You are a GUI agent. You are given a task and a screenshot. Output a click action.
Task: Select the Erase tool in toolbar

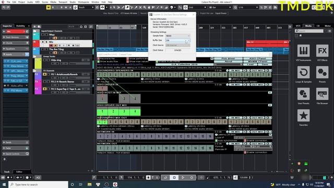127,7
